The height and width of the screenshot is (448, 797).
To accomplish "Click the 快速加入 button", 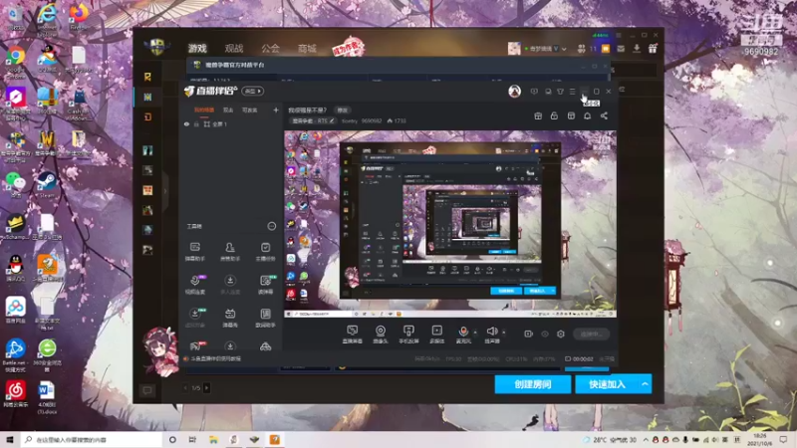I will coord(608,384).
